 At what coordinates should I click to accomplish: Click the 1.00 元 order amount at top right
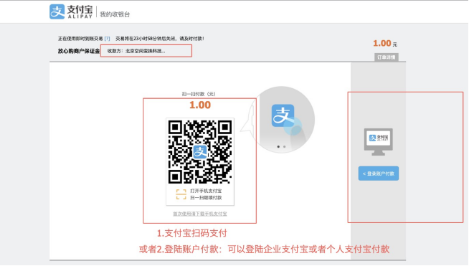385,44
